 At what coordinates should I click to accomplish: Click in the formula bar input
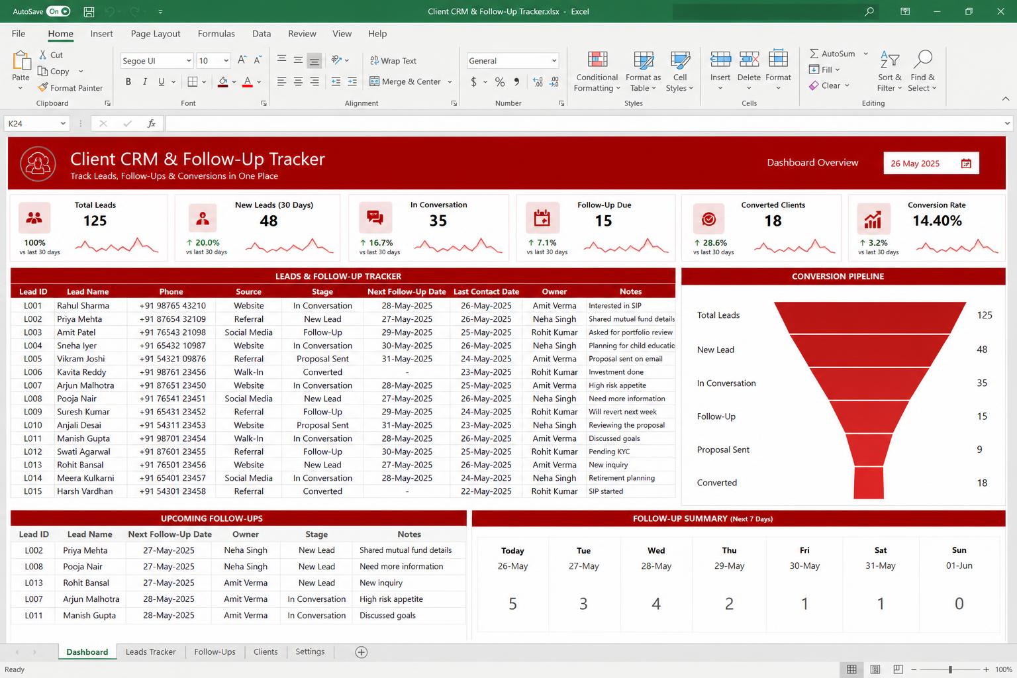[x=583, y=123]
